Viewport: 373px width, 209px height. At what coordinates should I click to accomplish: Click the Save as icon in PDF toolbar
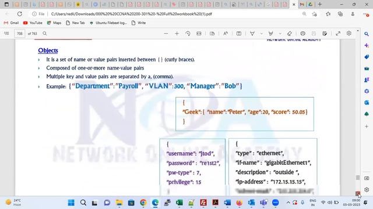click(325, 34)
